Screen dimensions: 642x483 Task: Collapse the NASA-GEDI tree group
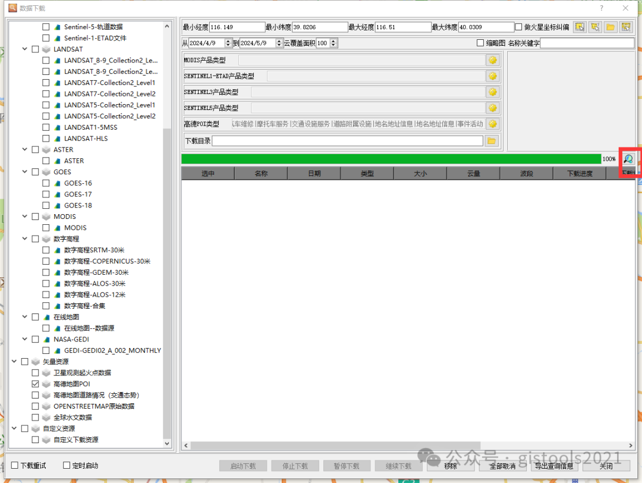(x=24, y=340)
